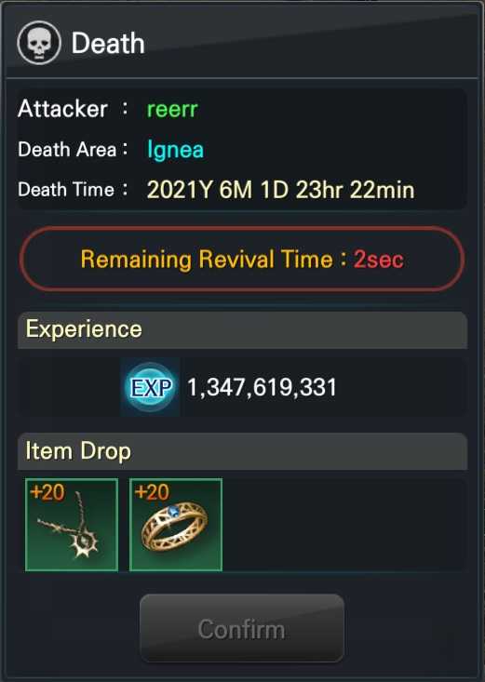Click the death time value text

point(280,190)
